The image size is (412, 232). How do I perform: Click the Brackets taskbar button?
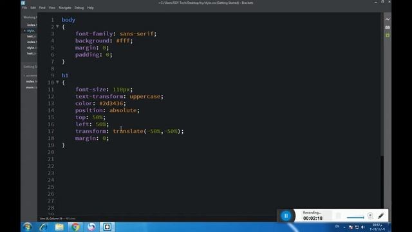[108, 227]
